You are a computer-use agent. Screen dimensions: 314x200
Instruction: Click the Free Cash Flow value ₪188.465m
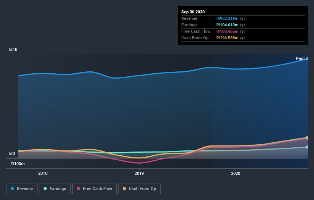(227, 31)
